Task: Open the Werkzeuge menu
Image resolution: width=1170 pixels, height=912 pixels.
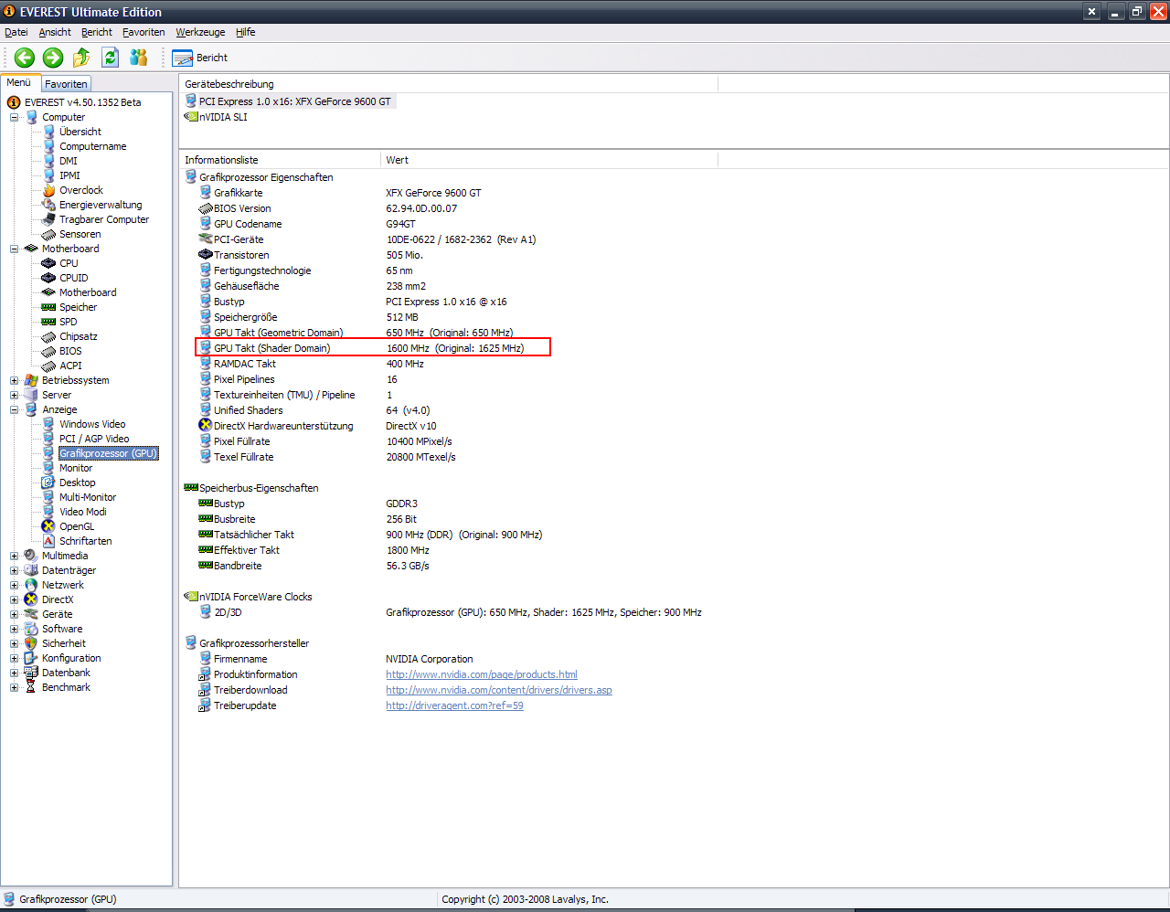Action: [x=200, y=32]
